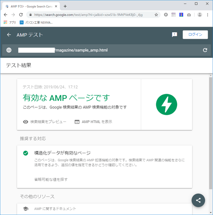This screenshot has width=213, height=215.
Task: Click the ログイン button
Action: [195, 34]
